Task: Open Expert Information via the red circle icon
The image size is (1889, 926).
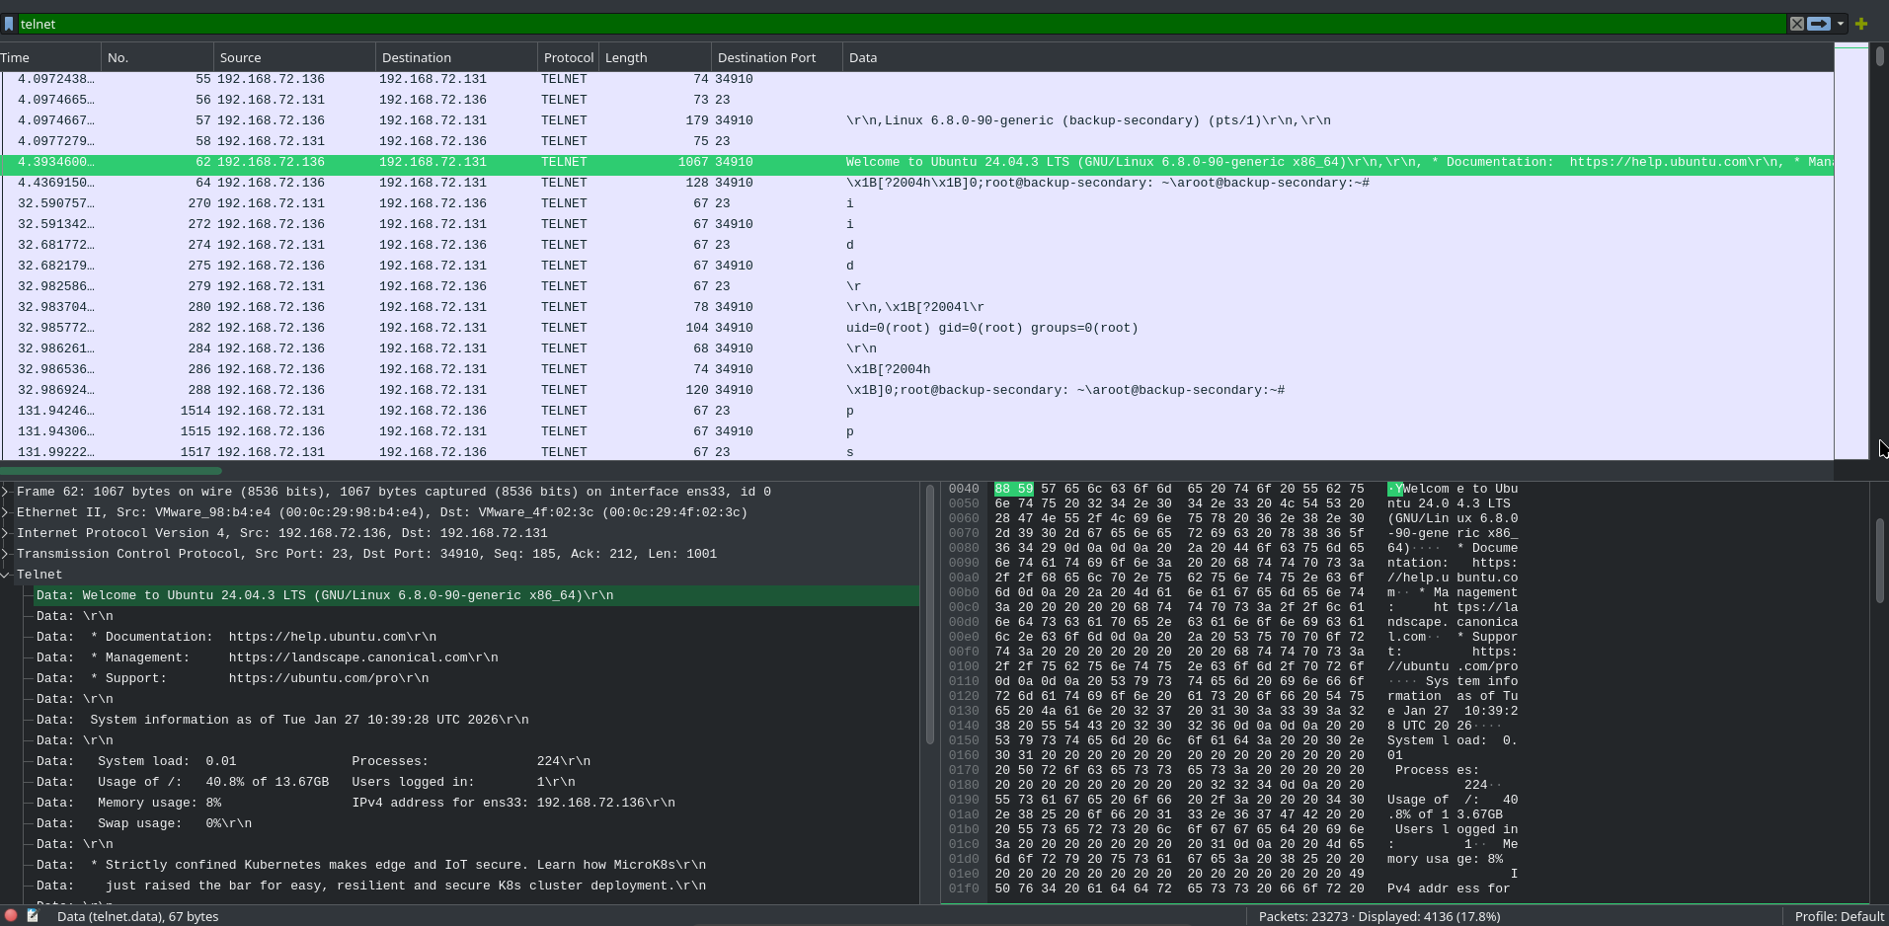Action: (x=11, y=915)
